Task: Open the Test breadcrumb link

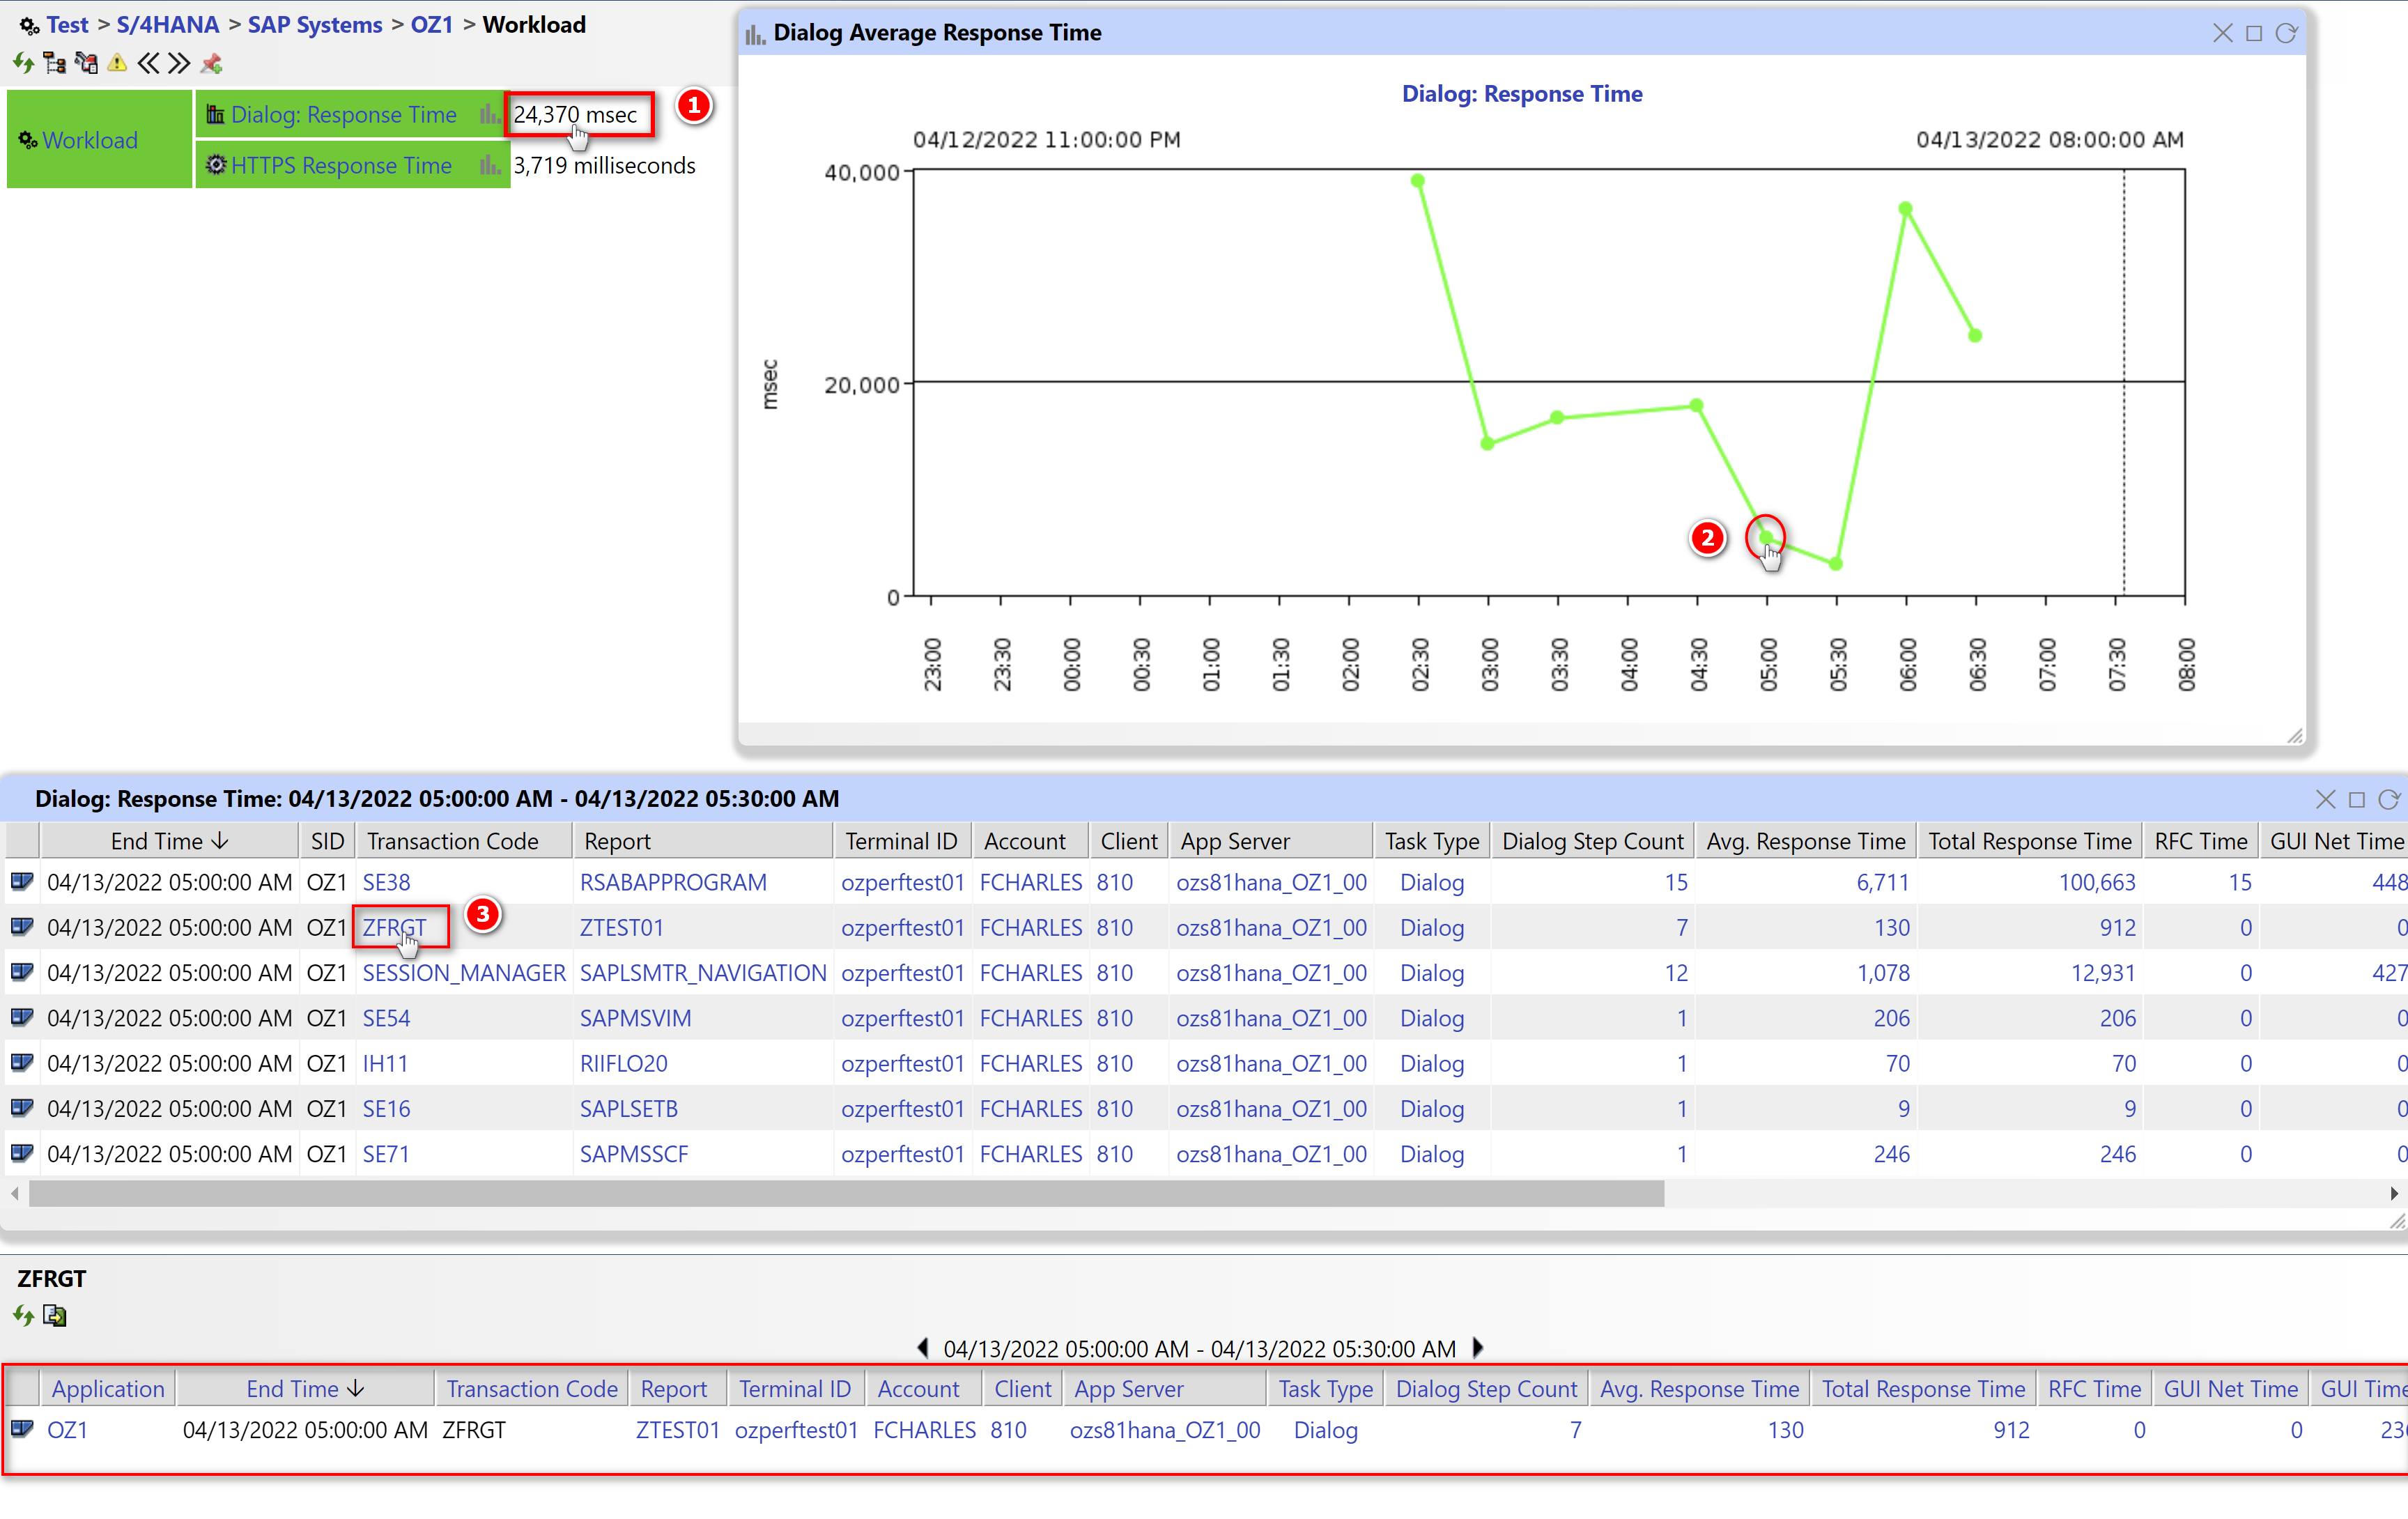Action: point(67,25)
